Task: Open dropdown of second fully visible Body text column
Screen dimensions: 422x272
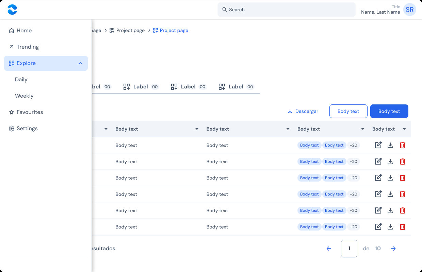Action: (288, 129)
